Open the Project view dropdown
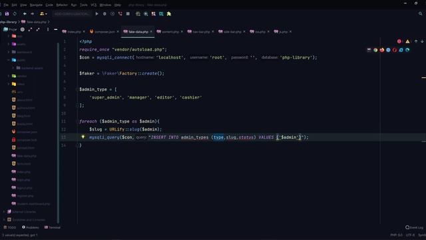This screenshot has height=240, width=426. pos(10,29)
